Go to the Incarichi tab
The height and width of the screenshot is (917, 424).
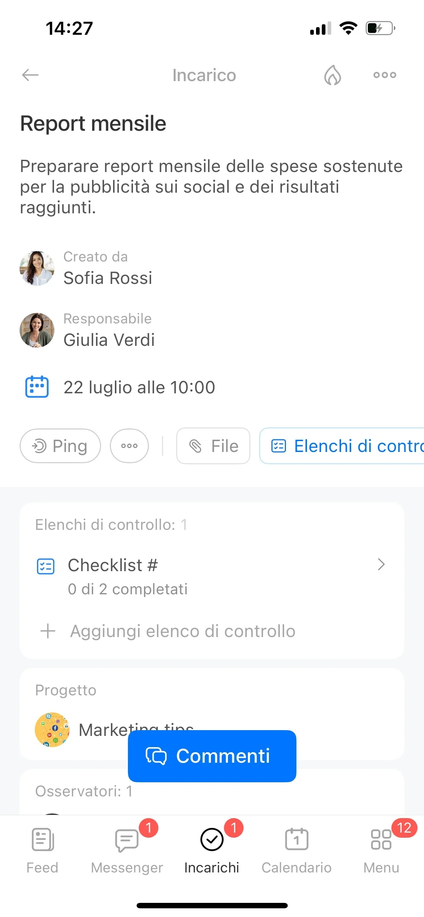point(212,850)
